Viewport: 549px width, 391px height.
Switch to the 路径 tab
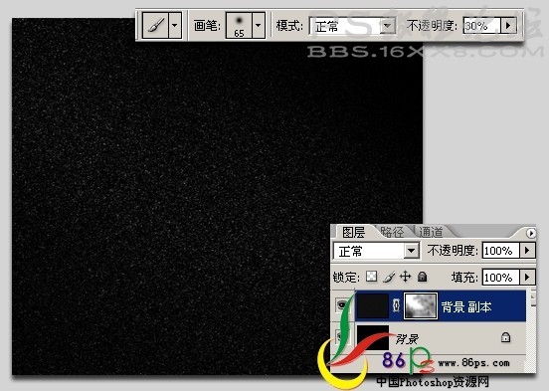[x=392, y=232]
